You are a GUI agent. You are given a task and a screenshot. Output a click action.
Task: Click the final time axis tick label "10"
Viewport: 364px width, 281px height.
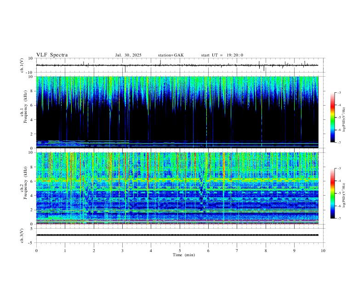click(323, 251)
